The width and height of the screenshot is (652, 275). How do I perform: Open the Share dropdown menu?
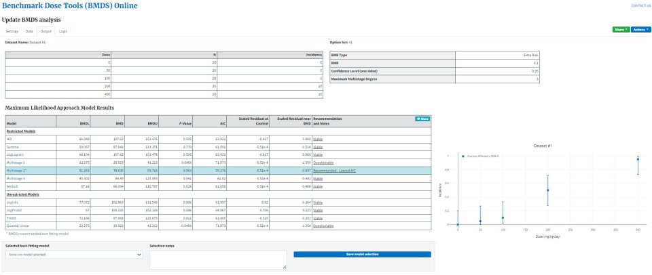[x=620, y=30]
